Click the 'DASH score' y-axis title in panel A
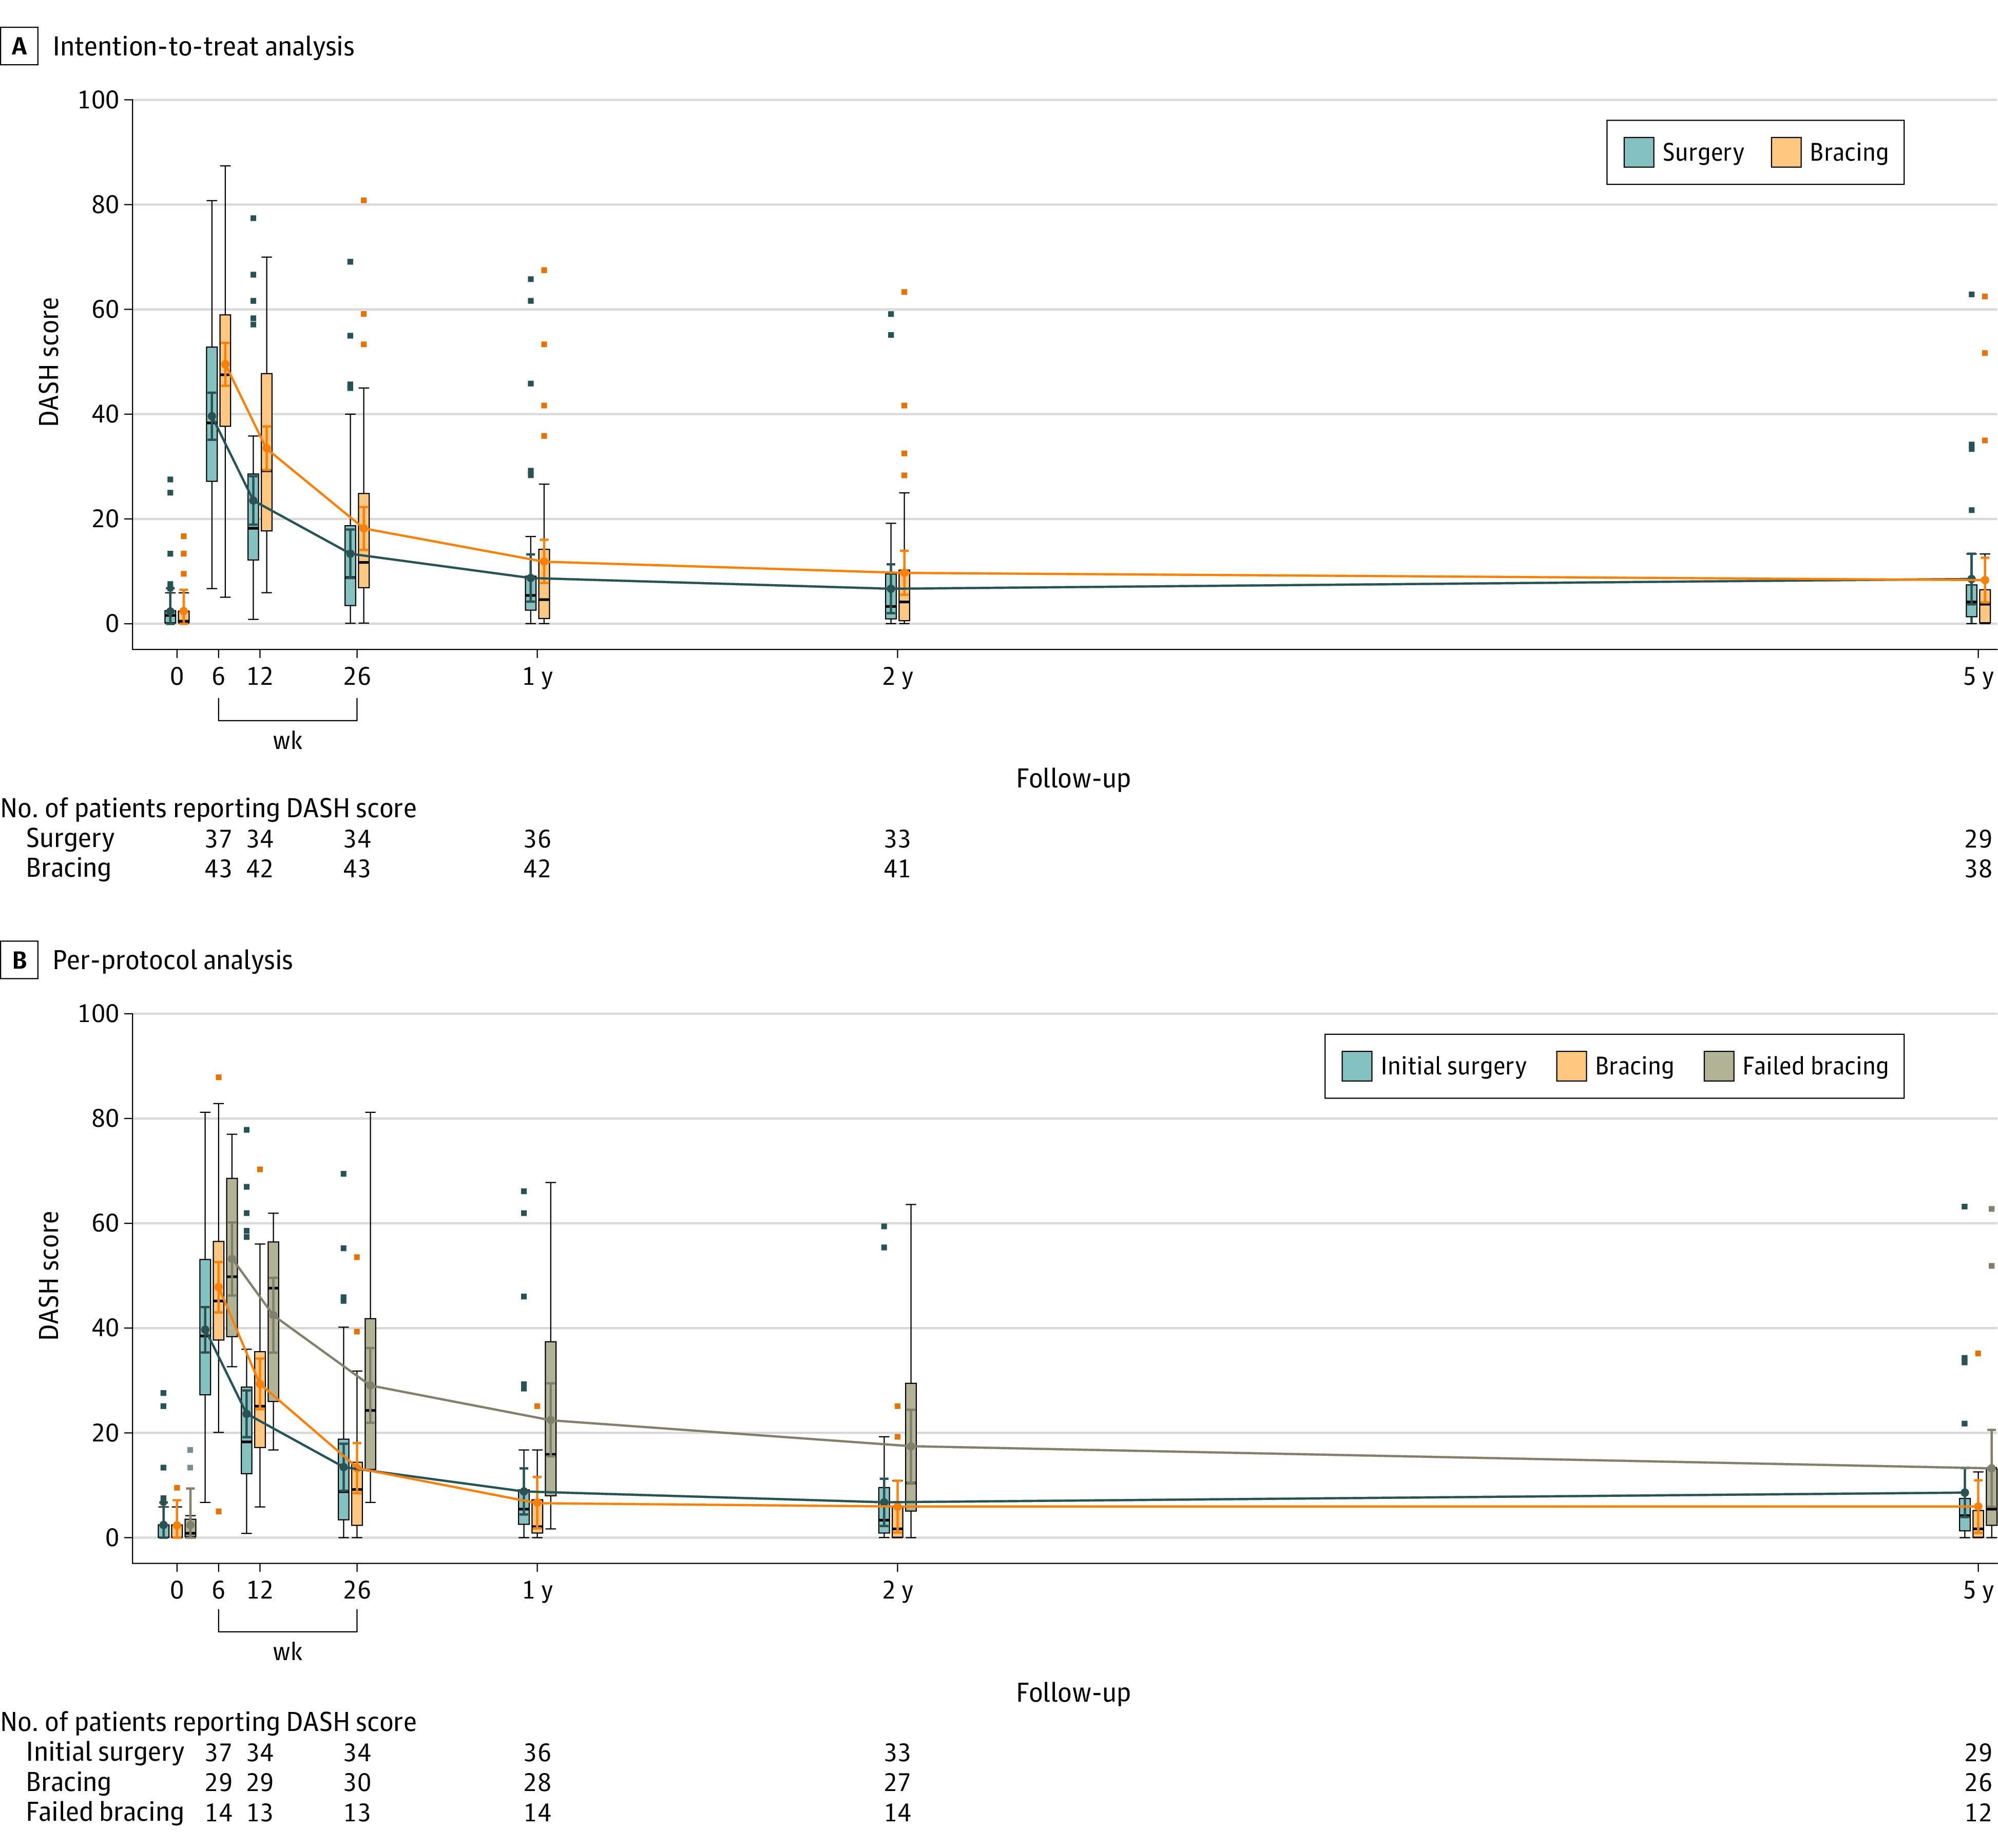 pyautogui.click(x=49, y=362)
